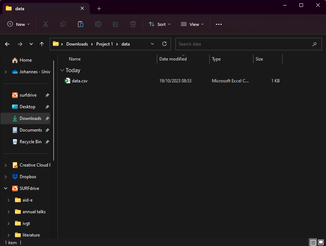Collapse the Today file group
This screenshot has height=246, width=326.
click(x=62, y=70)
